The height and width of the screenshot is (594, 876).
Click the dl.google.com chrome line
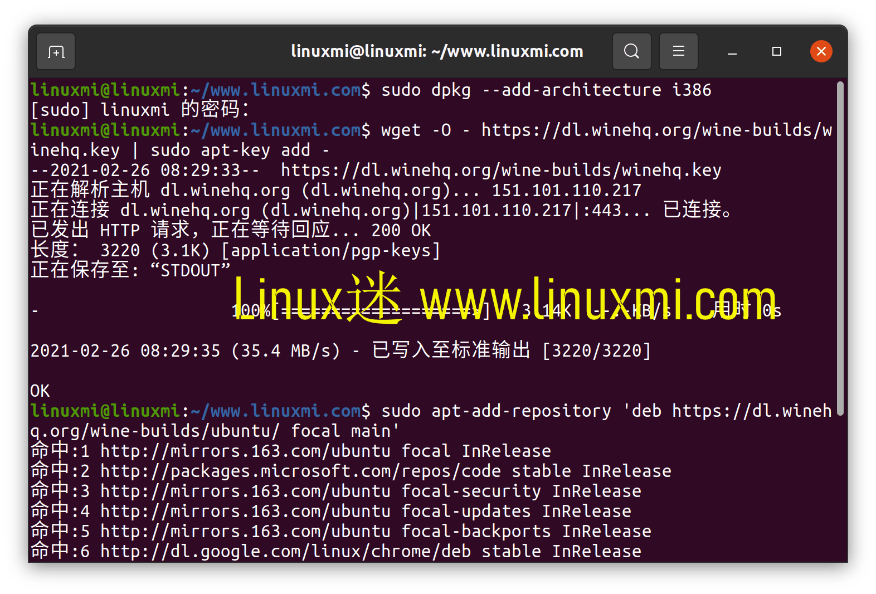pos(336,552)
